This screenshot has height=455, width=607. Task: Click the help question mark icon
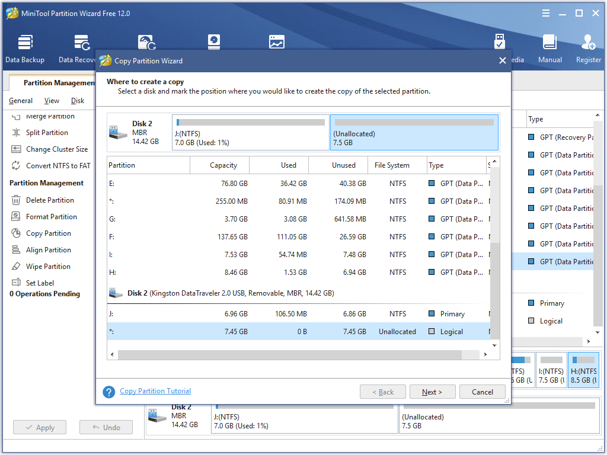pyautogui.click(x=109, y=392)
